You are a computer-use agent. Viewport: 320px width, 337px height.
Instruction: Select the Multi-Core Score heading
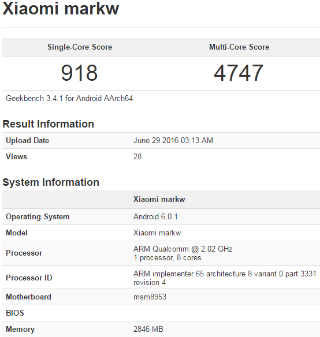click(239, 47)
